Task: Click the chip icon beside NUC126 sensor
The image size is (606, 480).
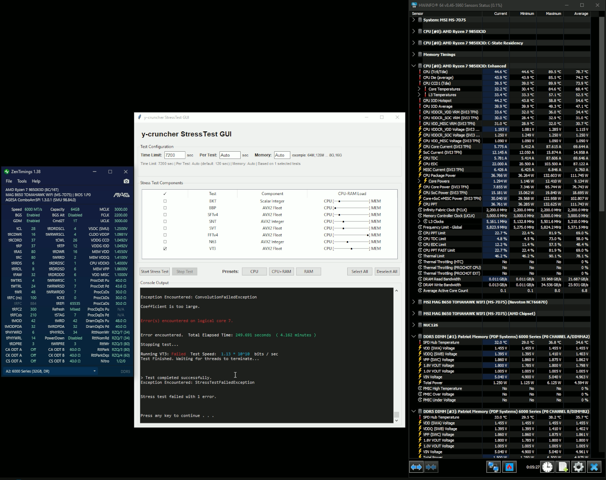Action: 420,325
